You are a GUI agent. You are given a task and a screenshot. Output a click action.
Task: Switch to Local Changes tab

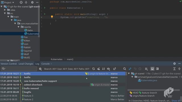(x=26, y=64)
